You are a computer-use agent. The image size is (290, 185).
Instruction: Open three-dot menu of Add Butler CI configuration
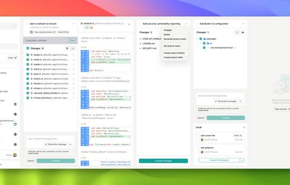pyautogui.click(x=243, y=23)
